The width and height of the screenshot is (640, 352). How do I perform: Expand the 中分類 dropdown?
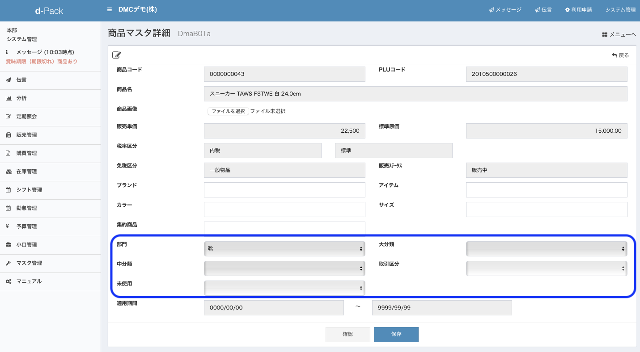284,268
